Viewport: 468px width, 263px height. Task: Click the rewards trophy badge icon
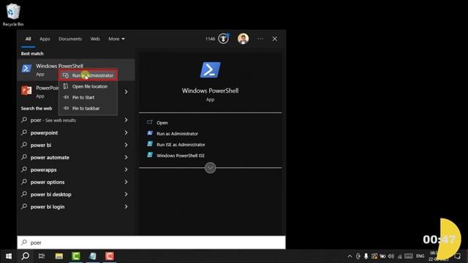pos(223,39)
